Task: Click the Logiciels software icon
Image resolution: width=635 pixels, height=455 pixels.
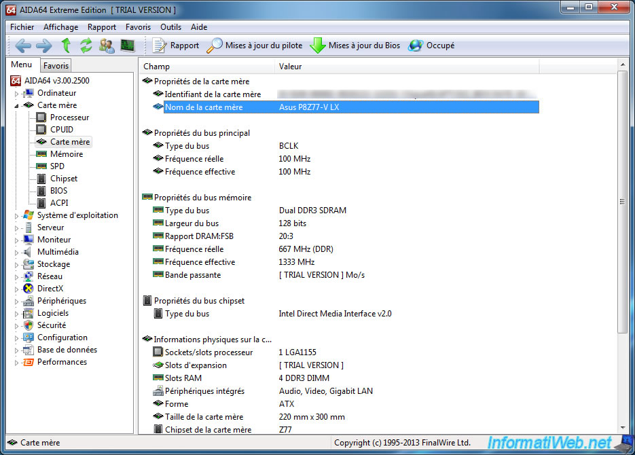Action: tap(29, 313)
